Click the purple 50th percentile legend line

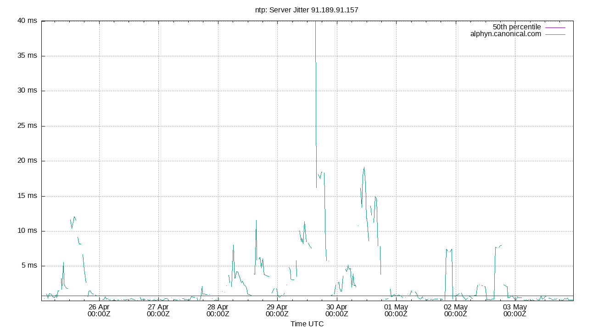point(555,27)
